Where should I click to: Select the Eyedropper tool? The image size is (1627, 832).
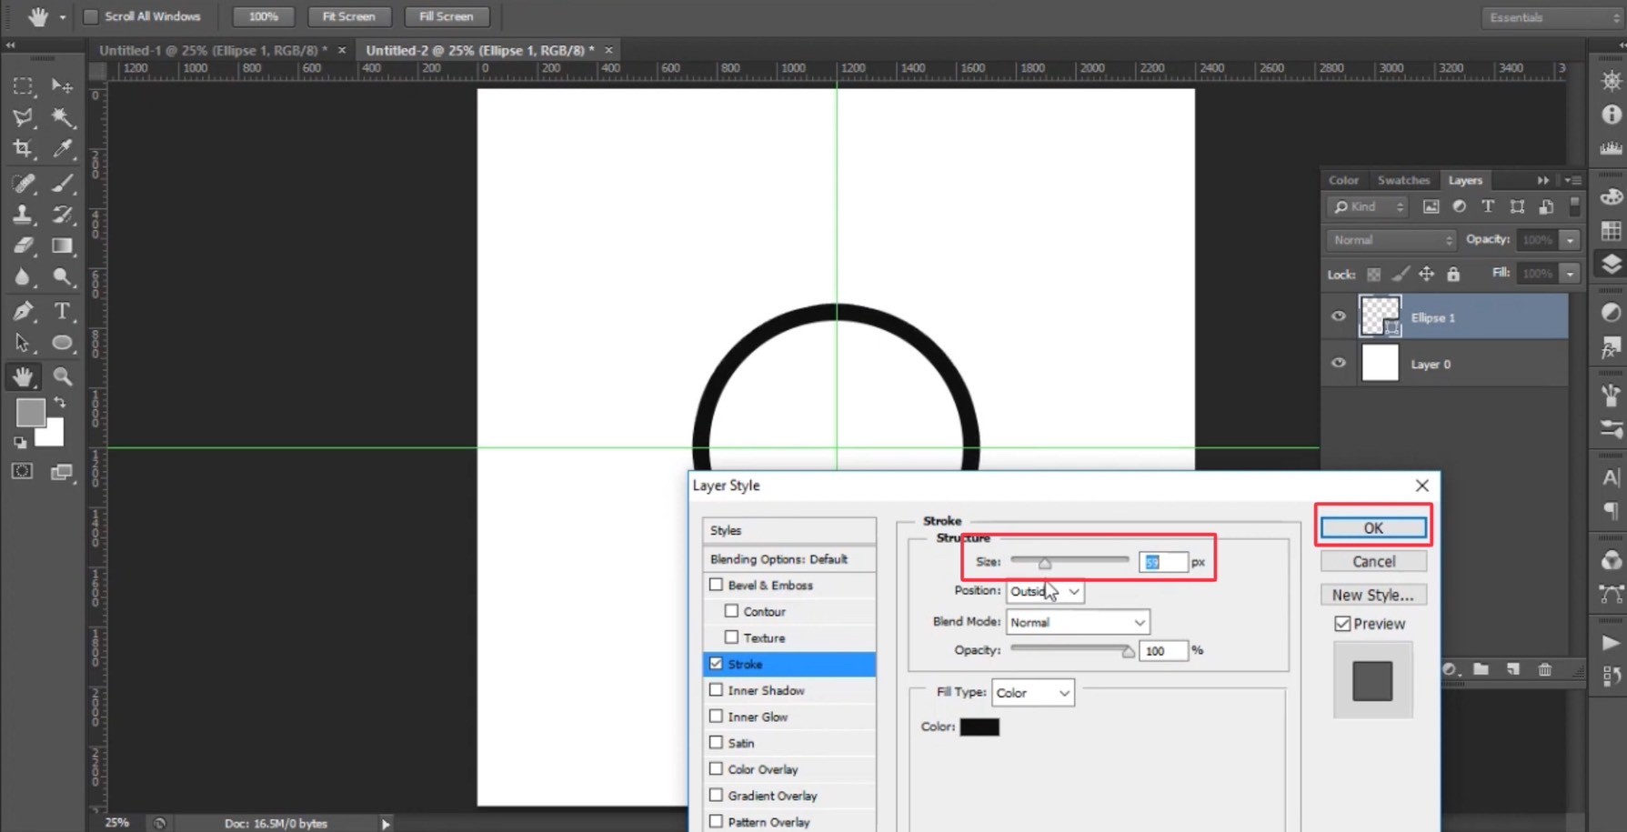pos(62,148)
